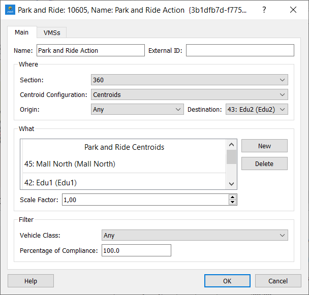Open the Origin dropdown
Screen dimensions: 309x295
[137, 109]
